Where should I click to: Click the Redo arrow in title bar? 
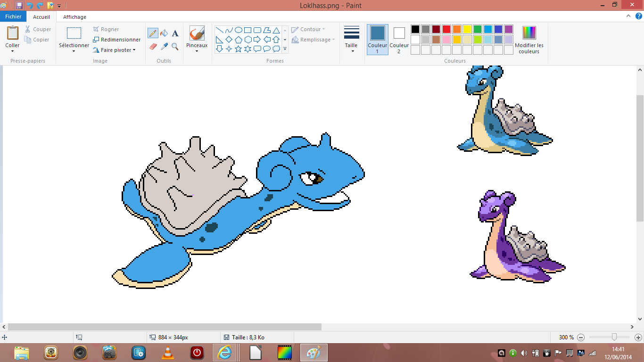click(x=40, y=6)
